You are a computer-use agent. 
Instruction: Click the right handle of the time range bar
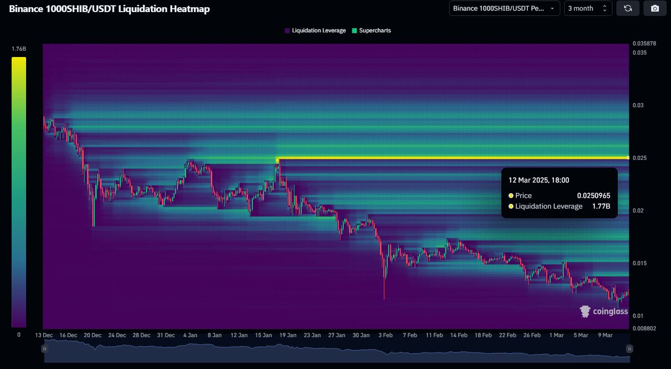(629, 348)
